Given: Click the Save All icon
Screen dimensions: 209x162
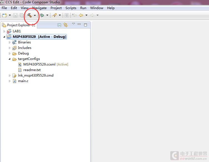Looking at the screenshot, I should [22, 15].
